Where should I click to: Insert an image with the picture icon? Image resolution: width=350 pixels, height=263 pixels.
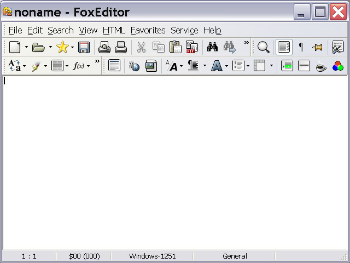click(151, 66)
